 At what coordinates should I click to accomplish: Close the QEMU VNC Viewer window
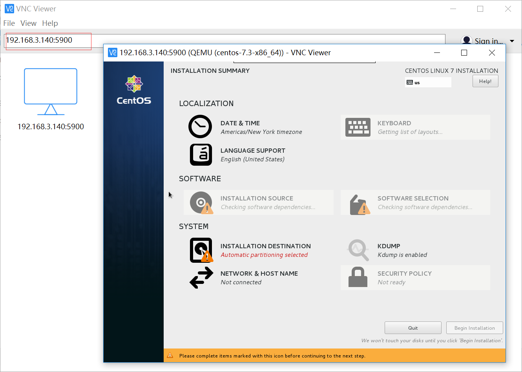pyautogui.click(x=492, y=52)
